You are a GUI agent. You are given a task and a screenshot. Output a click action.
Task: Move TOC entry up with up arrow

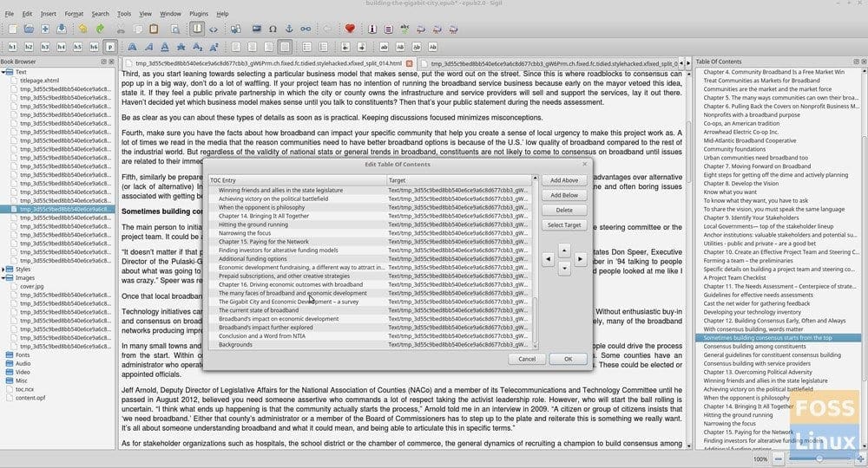coord(564,250)
